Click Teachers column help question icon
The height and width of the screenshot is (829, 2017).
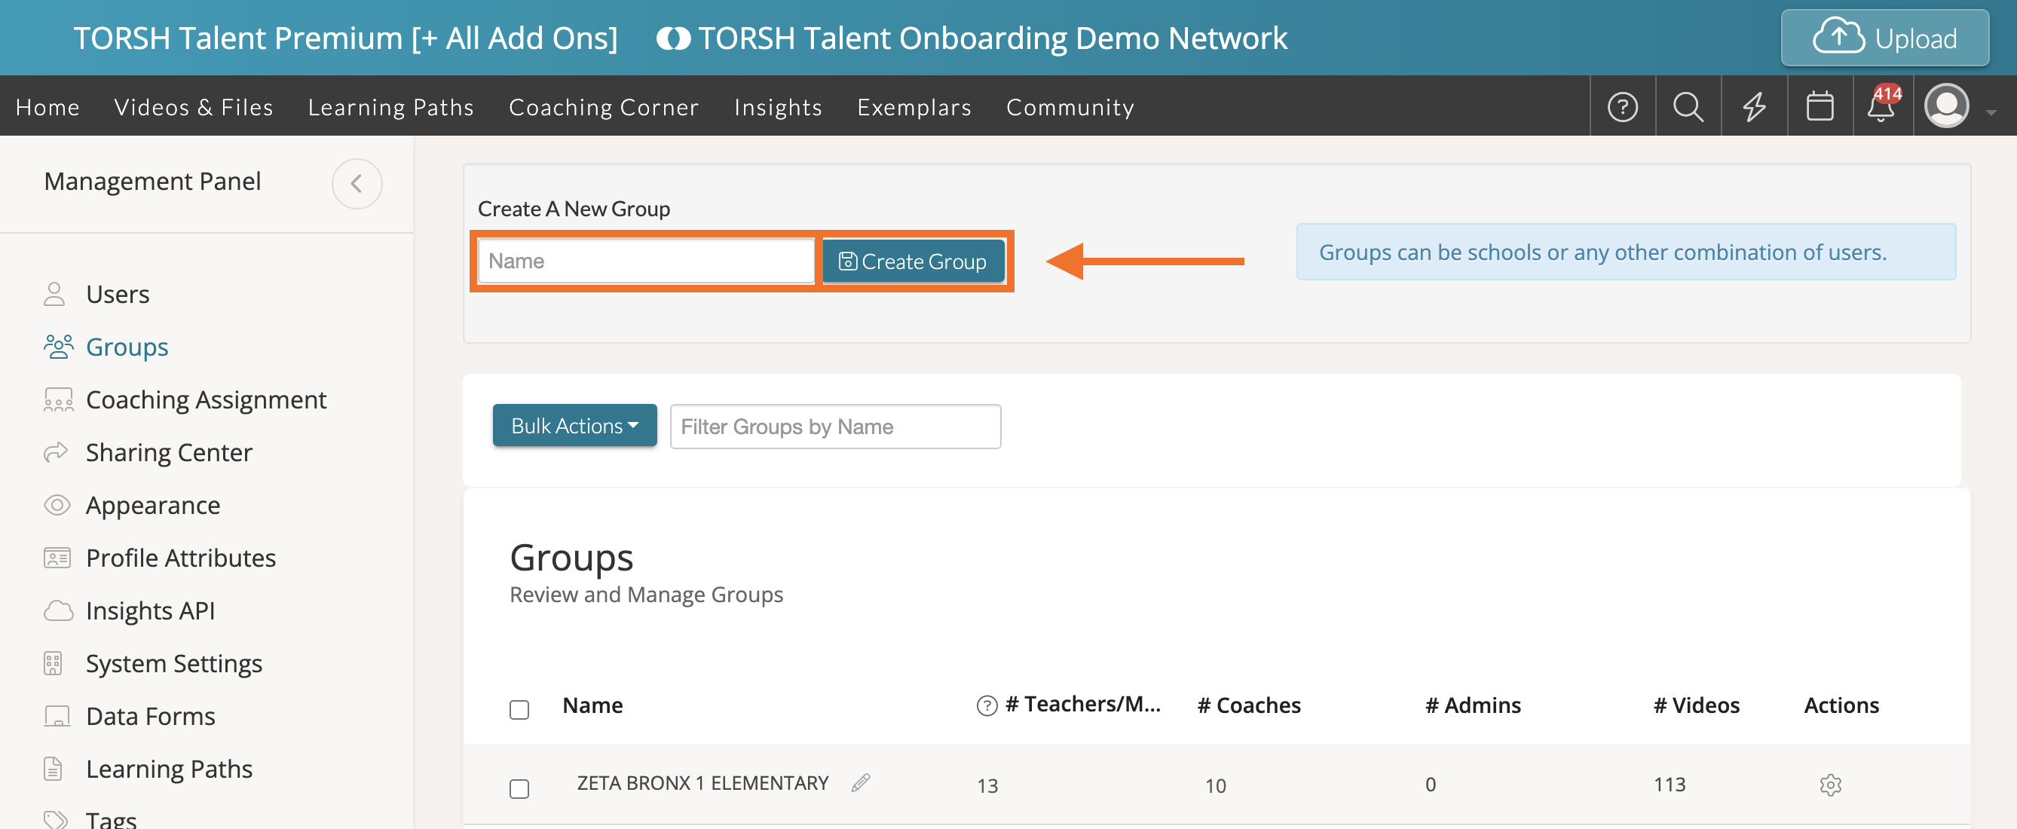coord(987,705)
